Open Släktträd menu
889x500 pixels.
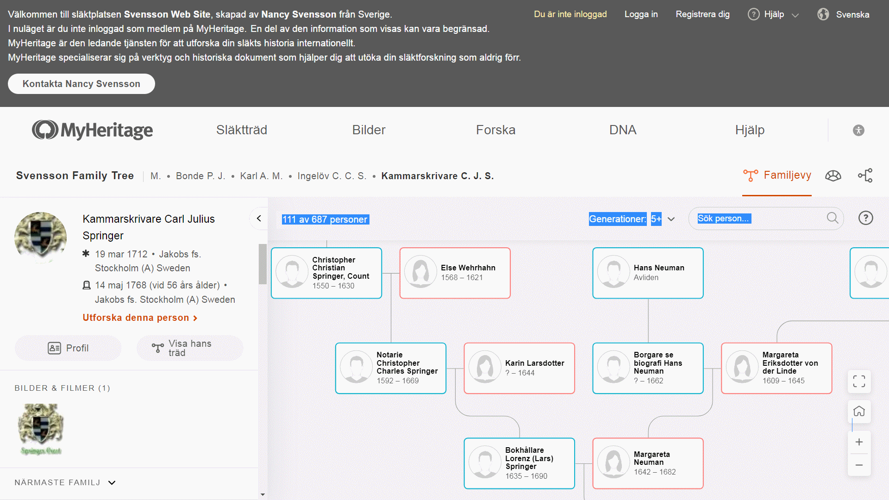click(x=241, y=130)
